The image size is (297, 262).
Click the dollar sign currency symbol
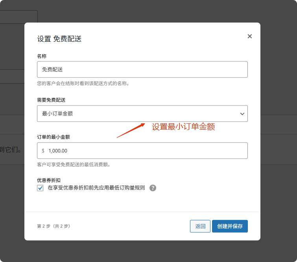[x=43, y=151]
